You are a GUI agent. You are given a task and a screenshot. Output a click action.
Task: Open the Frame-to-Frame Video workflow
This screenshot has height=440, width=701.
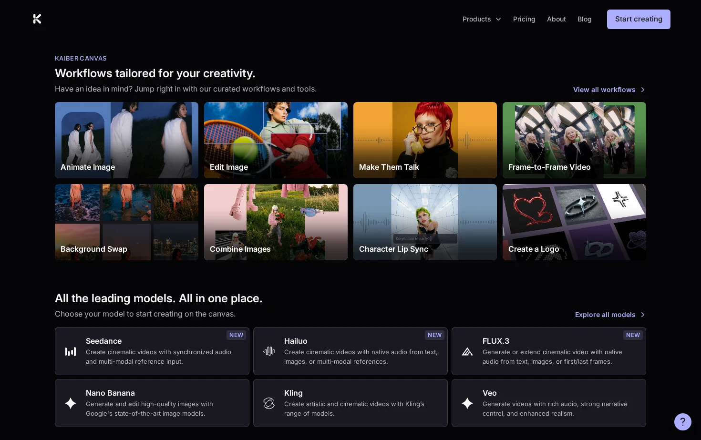[574, 140]
